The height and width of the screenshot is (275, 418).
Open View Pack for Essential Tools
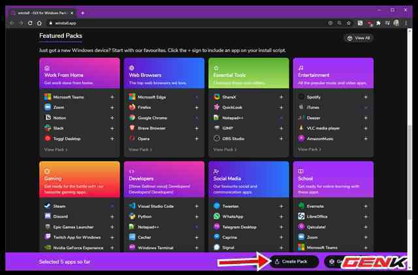[x=225, y=149]
